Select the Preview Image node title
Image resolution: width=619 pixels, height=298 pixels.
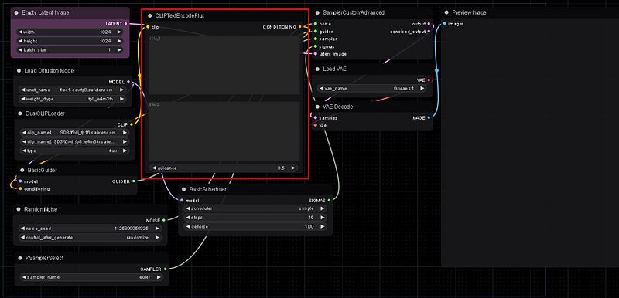coord(469,12)
